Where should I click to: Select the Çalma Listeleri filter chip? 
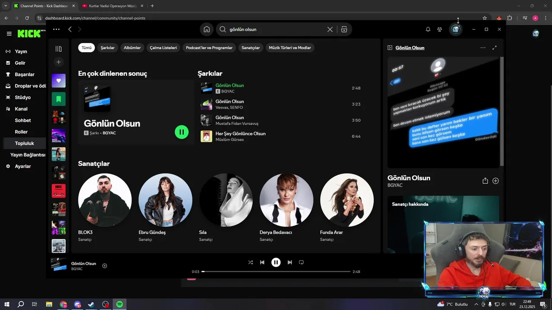[163, 48]
